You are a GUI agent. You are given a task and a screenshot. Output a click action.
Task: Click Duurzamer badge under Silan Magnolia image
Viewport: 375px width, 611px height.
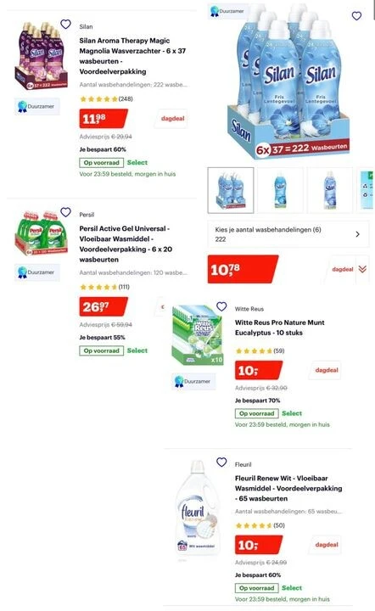[x=37, y=106]
